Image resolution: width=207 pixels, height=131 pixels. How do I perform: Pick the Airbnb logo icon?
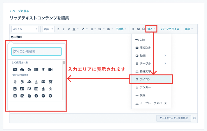point(50,89)
